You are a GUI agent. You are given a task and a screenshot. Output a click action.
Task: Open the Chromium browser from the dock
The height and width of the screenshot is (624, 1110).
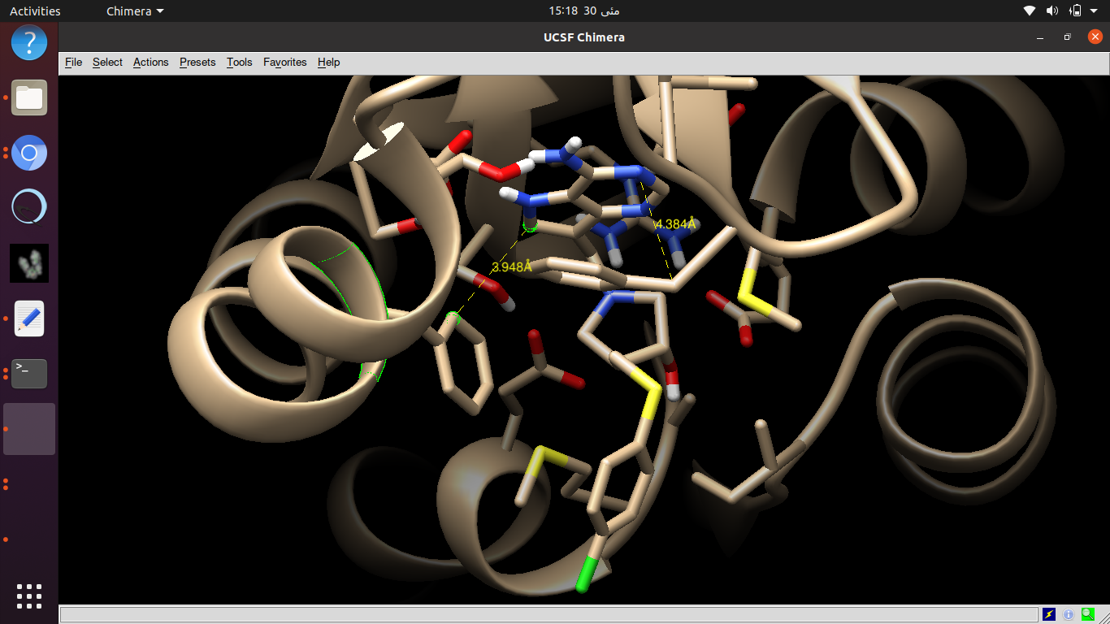pyautogui.click(x=29, y=153)
